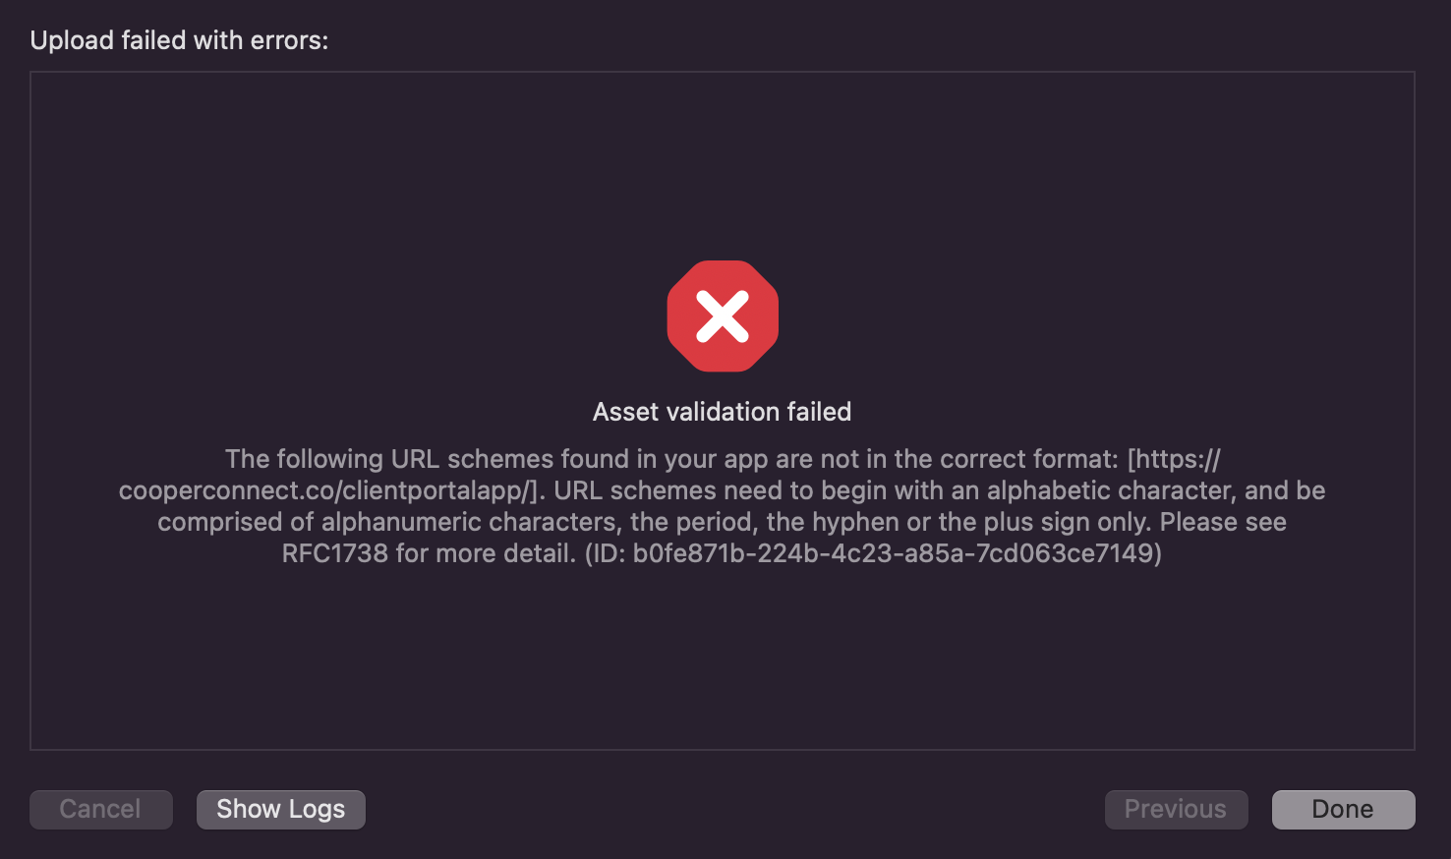Viewport: 1451px width, 859px height.
Task: Click the 'Upload failed with errors:' heading
Action: (179, 40)
